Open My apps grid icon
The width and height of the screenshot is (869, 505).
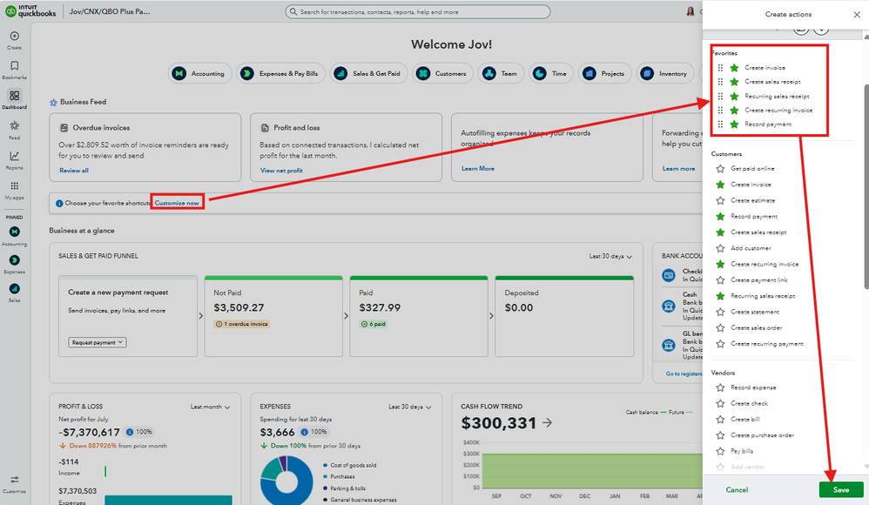[x=15, y=190]
